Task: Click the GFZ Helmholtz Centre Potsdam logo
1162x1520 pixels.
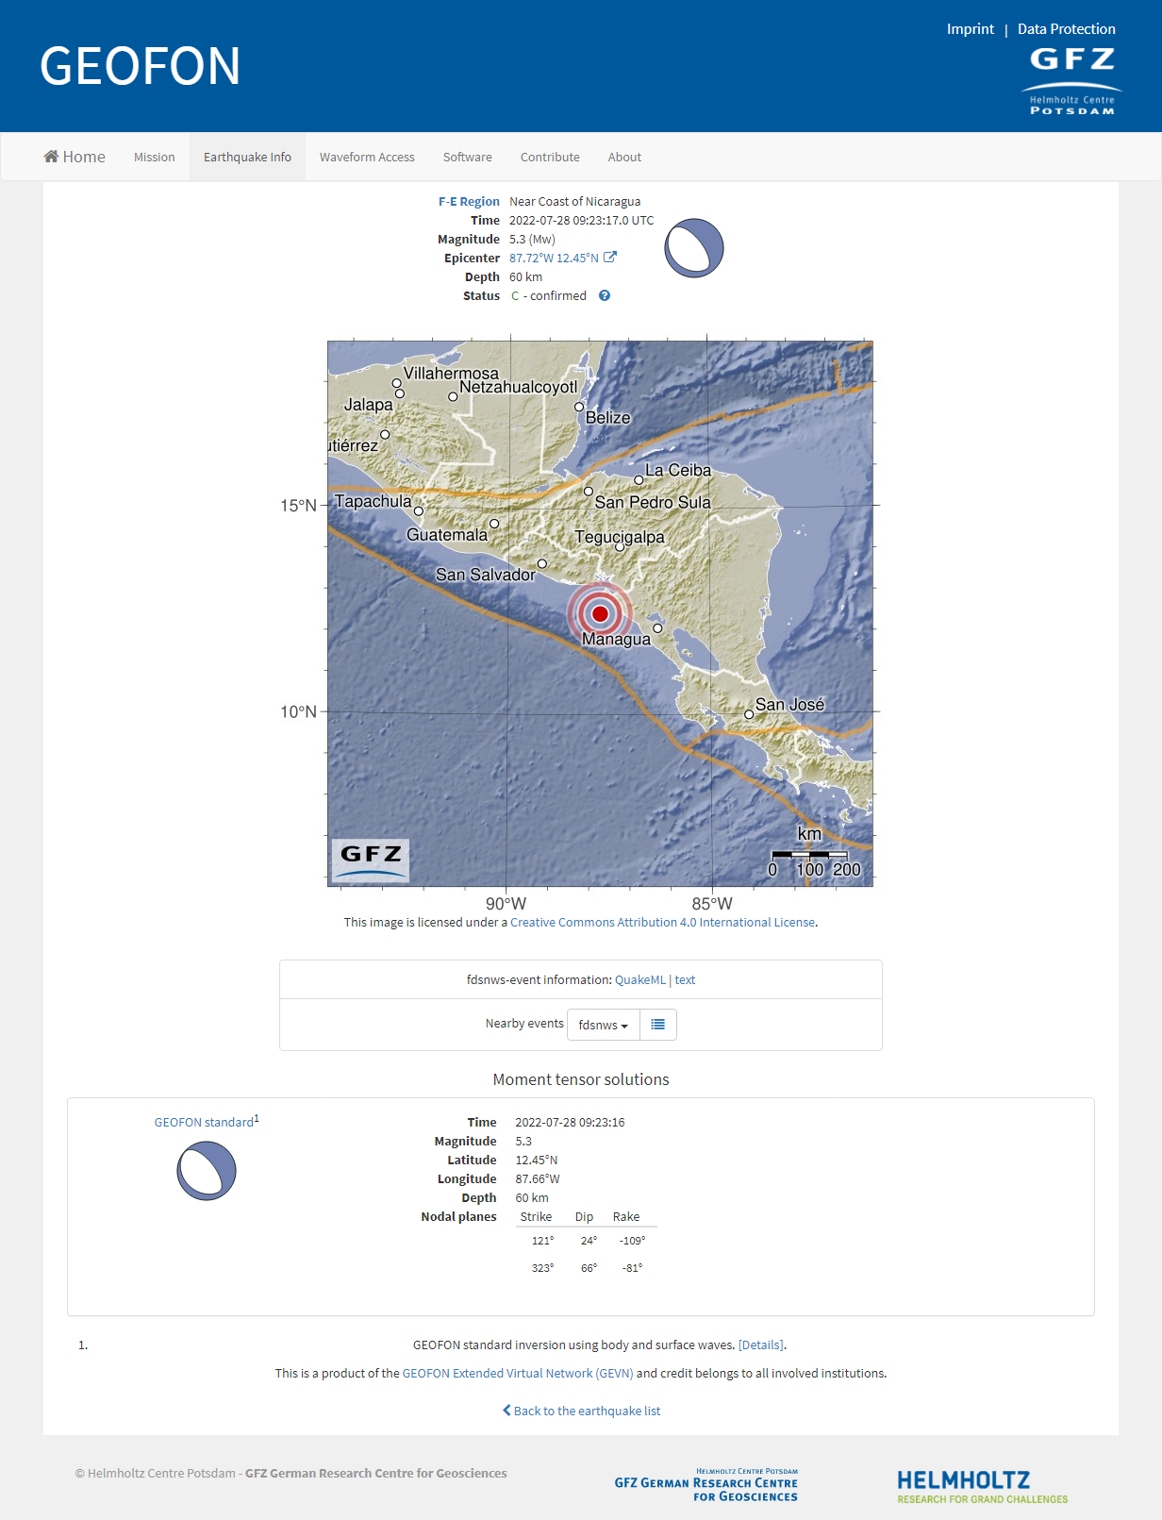Action: point(1071,81)
